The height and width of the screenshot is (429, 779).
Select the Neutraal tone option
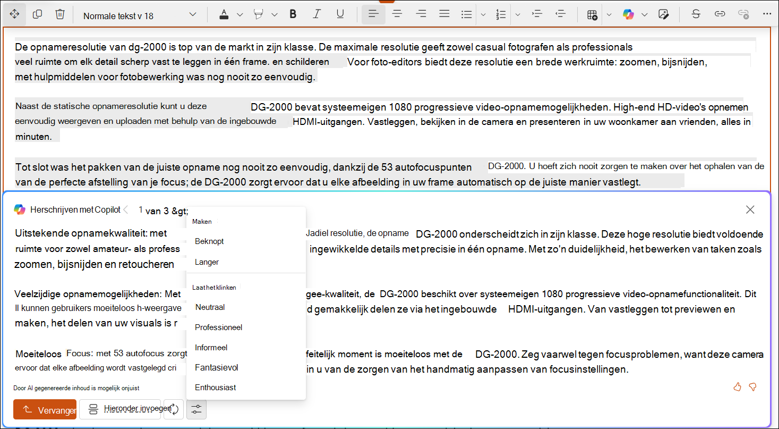pyautogui.click(x=246, y=307)
